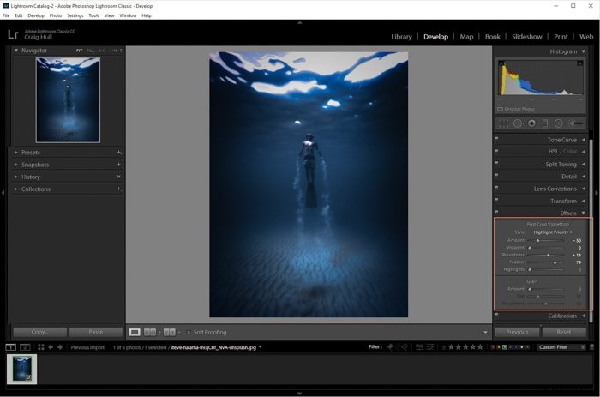
Task: Open the Settings menu
Action: [75, 15]
